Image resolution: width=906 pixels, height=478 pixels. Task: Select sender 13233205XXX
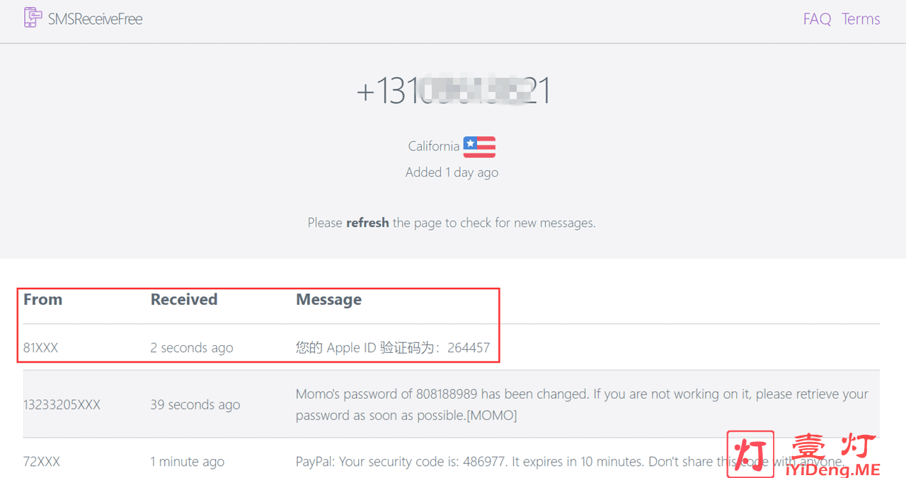click(x=62, y=405)
